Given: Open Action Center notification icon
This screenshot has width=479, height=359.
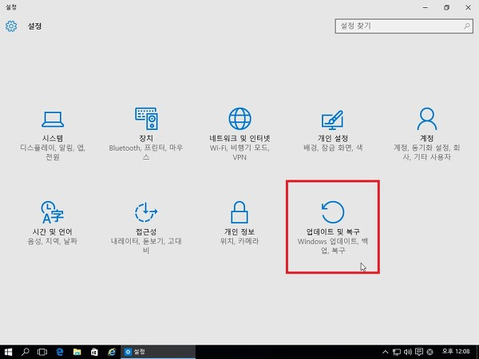Looking at the screenshot, I should coord(419,352).
